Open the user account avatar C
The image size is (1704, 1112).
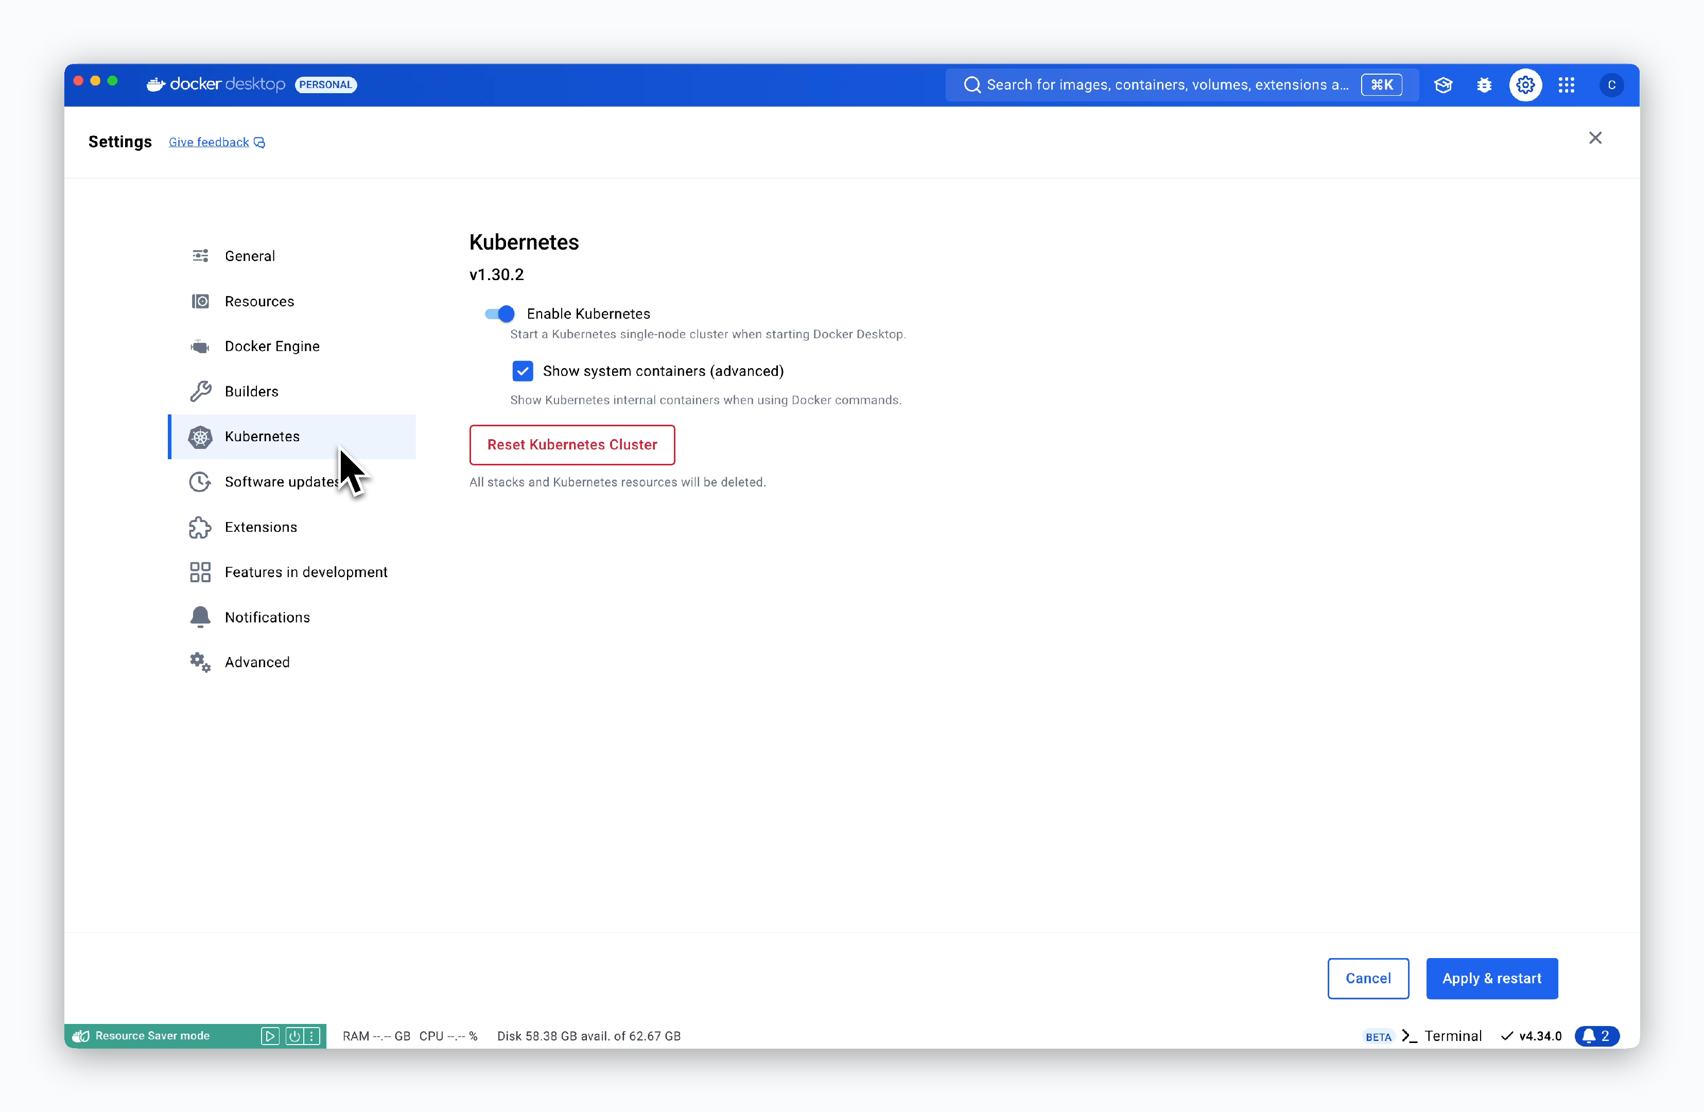tap(1611, 85)
